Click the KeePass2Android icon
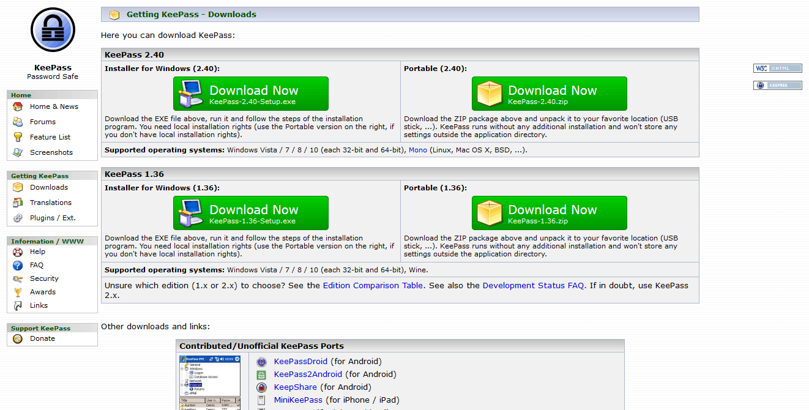 tap(261, 375)
